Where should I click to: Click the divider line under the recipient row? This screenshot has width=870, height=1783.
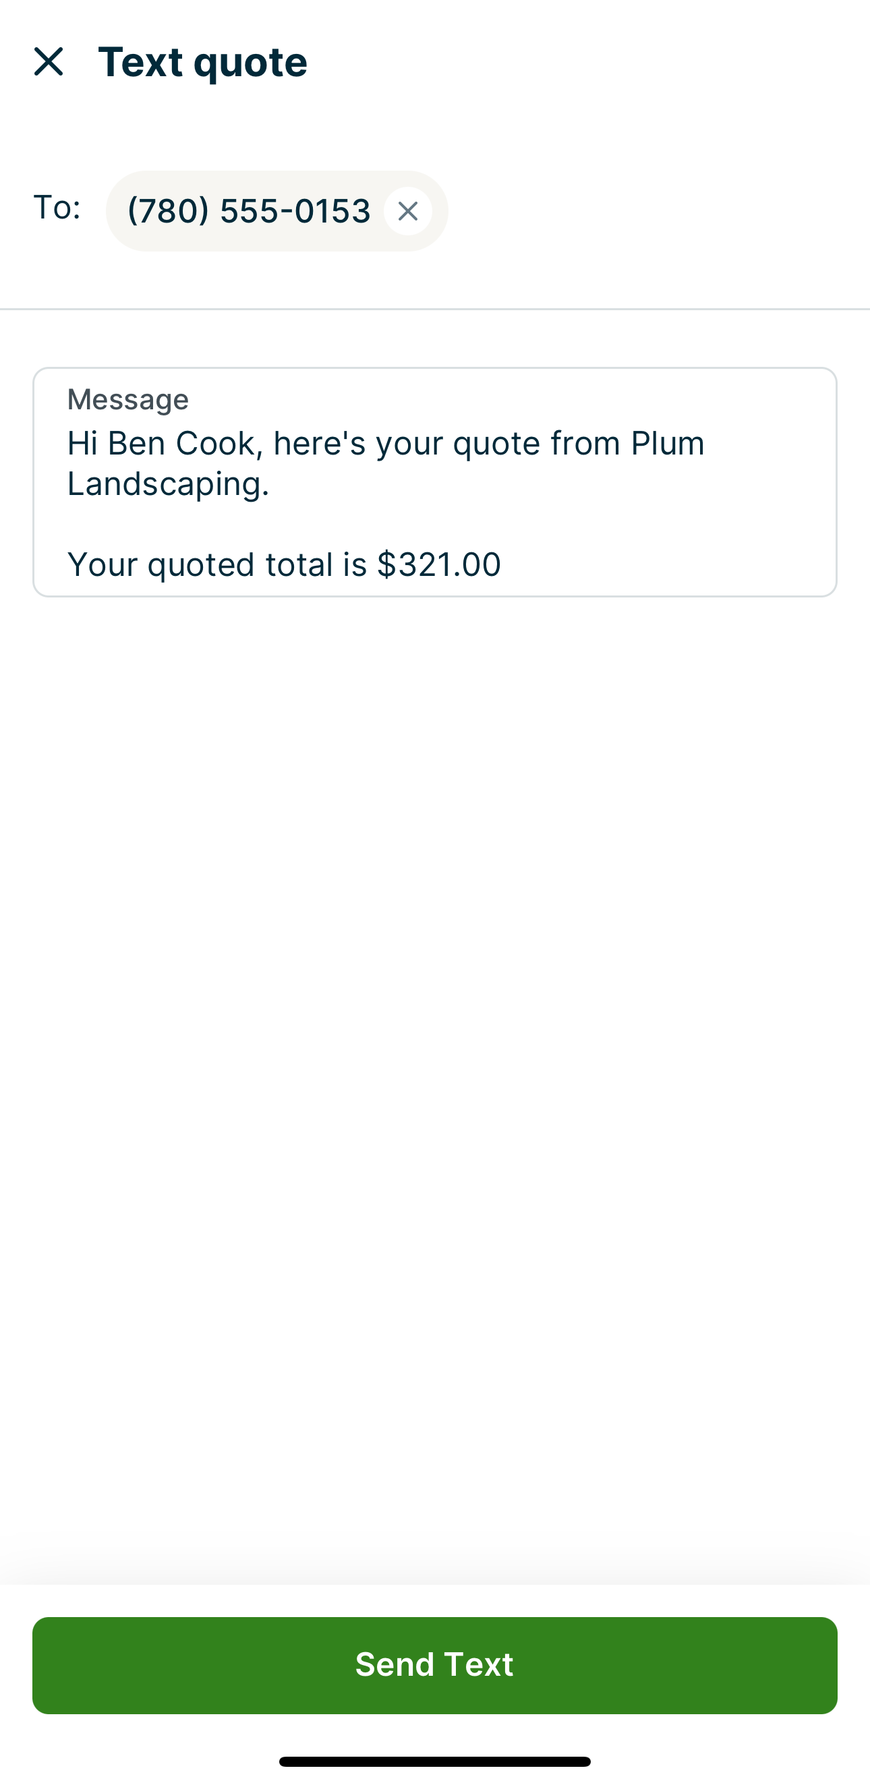coord(434,309)
